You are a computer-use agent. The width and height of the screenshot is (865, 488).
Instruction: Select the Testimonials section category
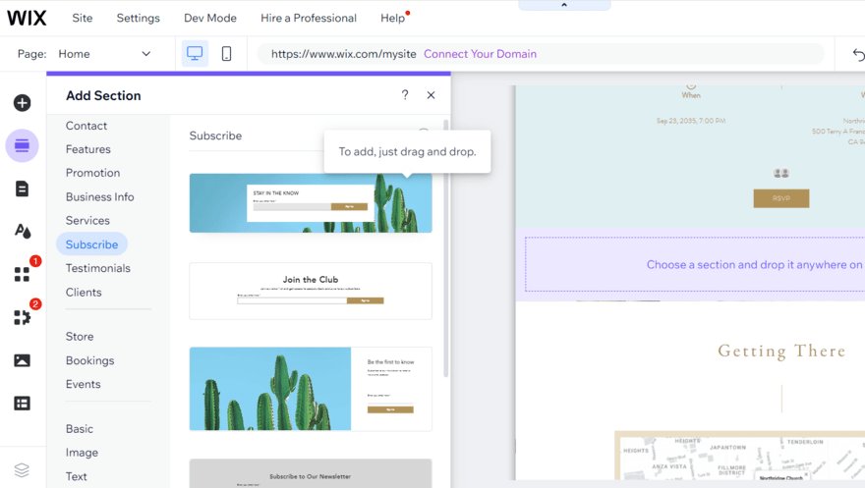tap(97, 268)
